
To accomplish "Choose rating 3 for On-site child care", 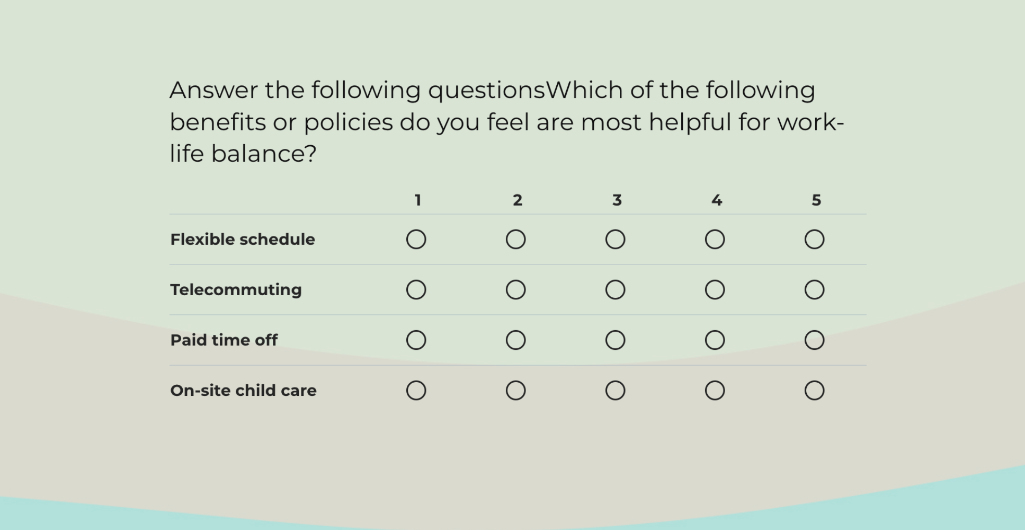I will tap(616, 391).
